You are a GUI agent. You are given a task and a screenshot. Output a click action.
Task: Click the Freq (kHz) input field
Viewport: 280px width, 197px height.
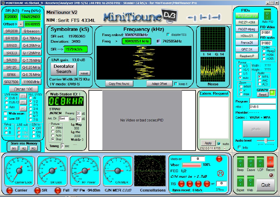(31, 17)
